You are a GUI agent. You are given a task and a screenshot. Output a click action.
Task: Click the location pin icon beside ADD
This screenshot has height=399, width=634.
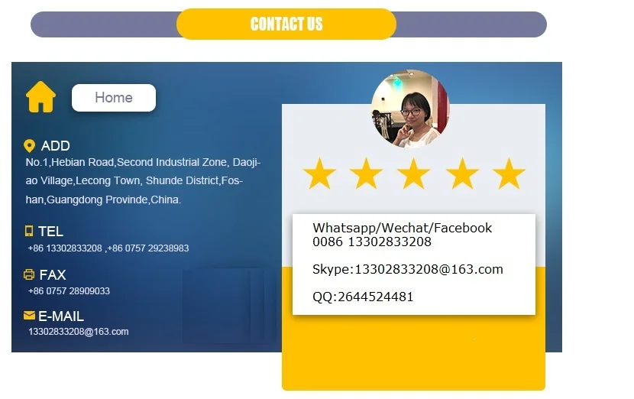30,146
